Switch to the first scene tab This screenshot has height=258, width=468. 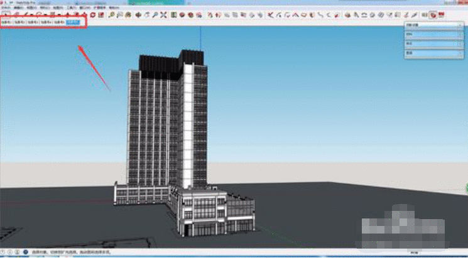pos(6,22)
